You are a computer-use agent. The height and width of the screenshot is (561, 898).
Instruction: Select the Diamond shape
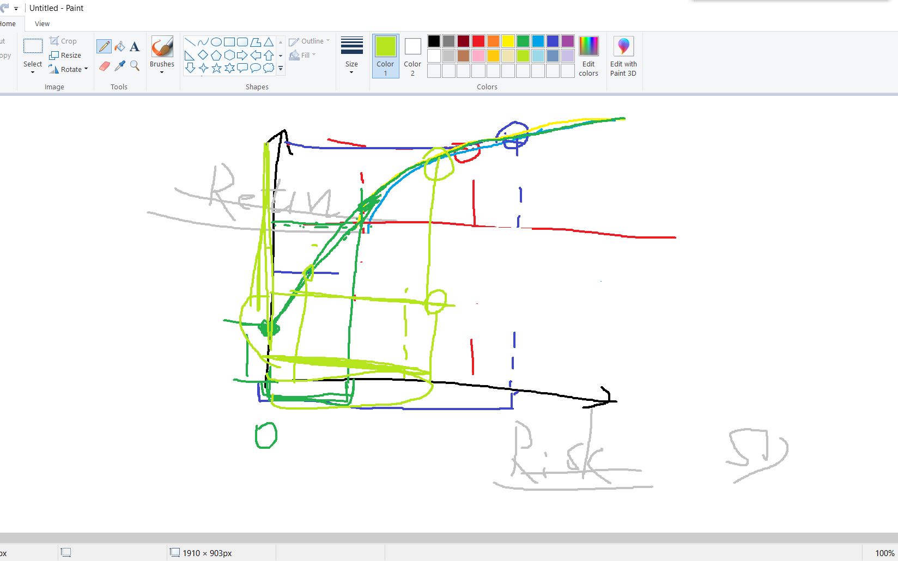pos(203,55)
